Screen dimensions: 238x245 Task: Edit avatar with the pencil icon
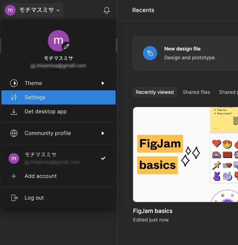pyautogui.click(x=66, y=47)
